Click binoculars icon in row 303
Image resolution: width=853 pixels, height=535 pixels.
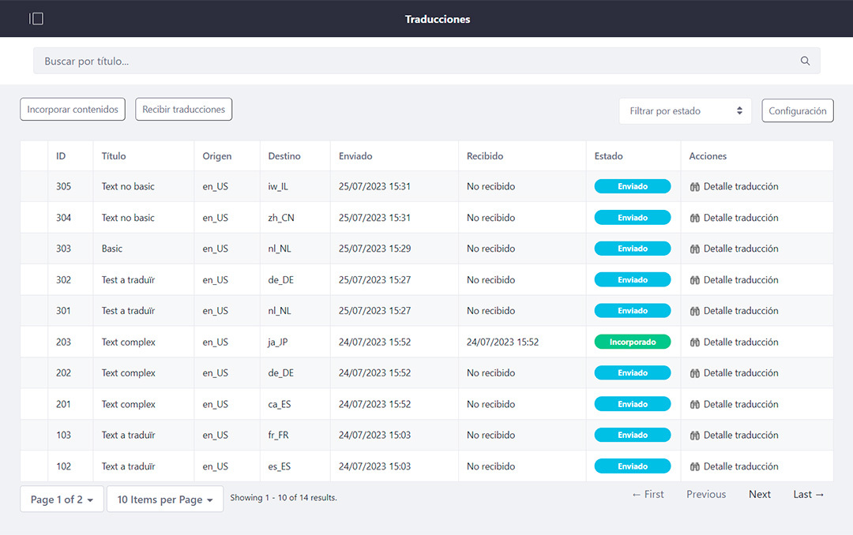[695, 249]
